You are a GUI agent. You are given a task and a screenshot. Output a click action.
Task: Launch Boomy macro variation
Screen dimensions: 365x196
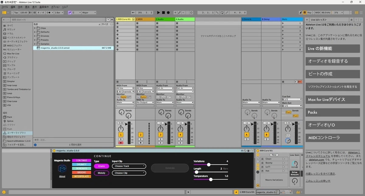point(284,163)
